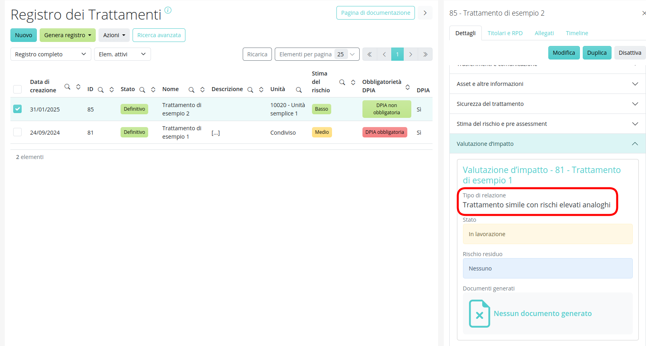Uncheck the row for Trattamento di esempio 2

18,109
